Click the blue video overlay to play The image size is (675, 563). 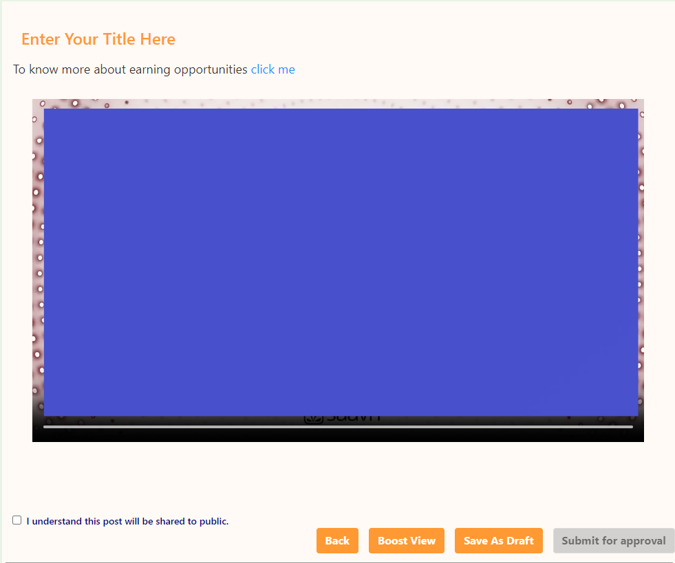pyautogui.click(x=341, y=261)
